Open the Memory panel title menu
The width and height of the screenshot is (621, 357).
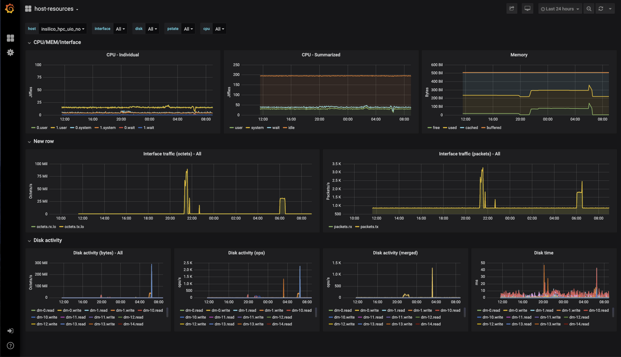[x=519, y=55]
